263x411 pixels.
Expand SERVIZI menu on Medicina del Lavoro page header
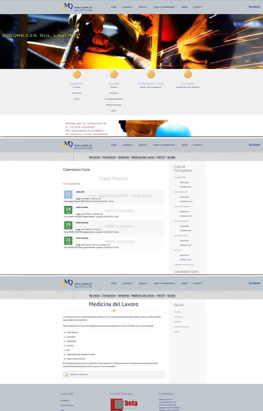coord(143,283)
